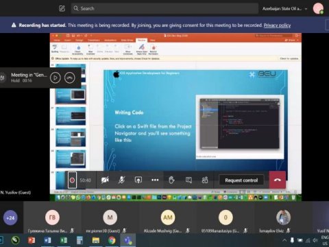This screenshot has height=247, width=329.
Task: Select the M participant avatar (mr.pioner30)
Action: (110, 217)
